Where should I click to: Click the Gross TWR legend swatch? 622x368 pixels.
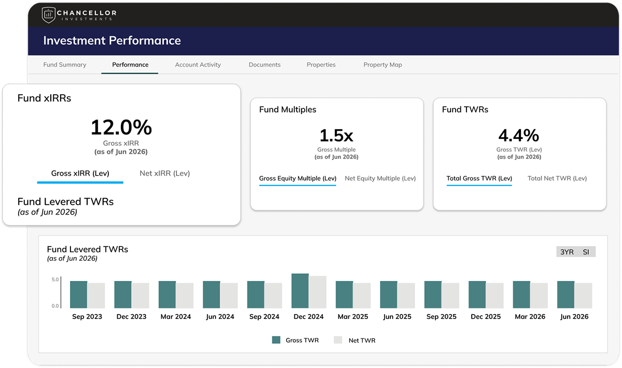coord(276,340)
